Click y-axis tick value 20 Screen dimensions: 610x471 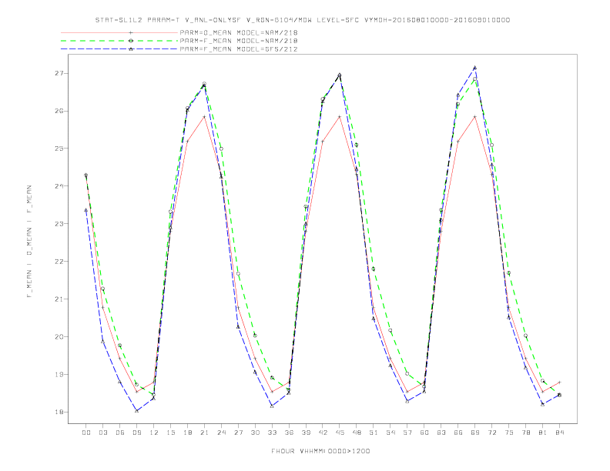coord(59,337)
